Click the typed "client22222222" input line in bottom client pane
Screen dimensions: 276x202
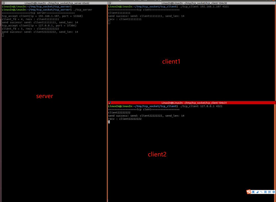[x=119, y=113]
